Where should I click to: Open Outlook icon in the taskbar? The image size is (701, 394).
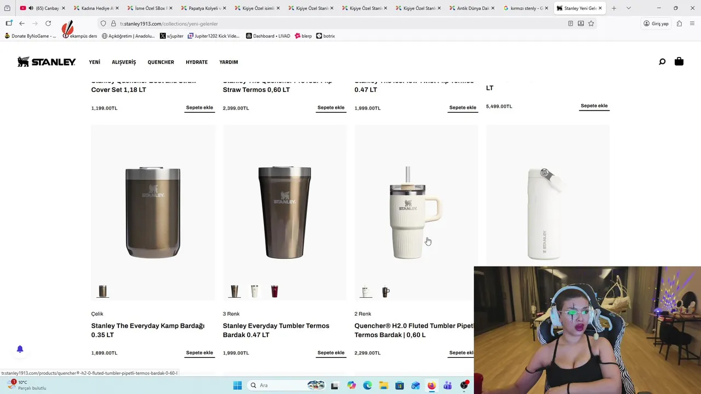pos(416,385)
